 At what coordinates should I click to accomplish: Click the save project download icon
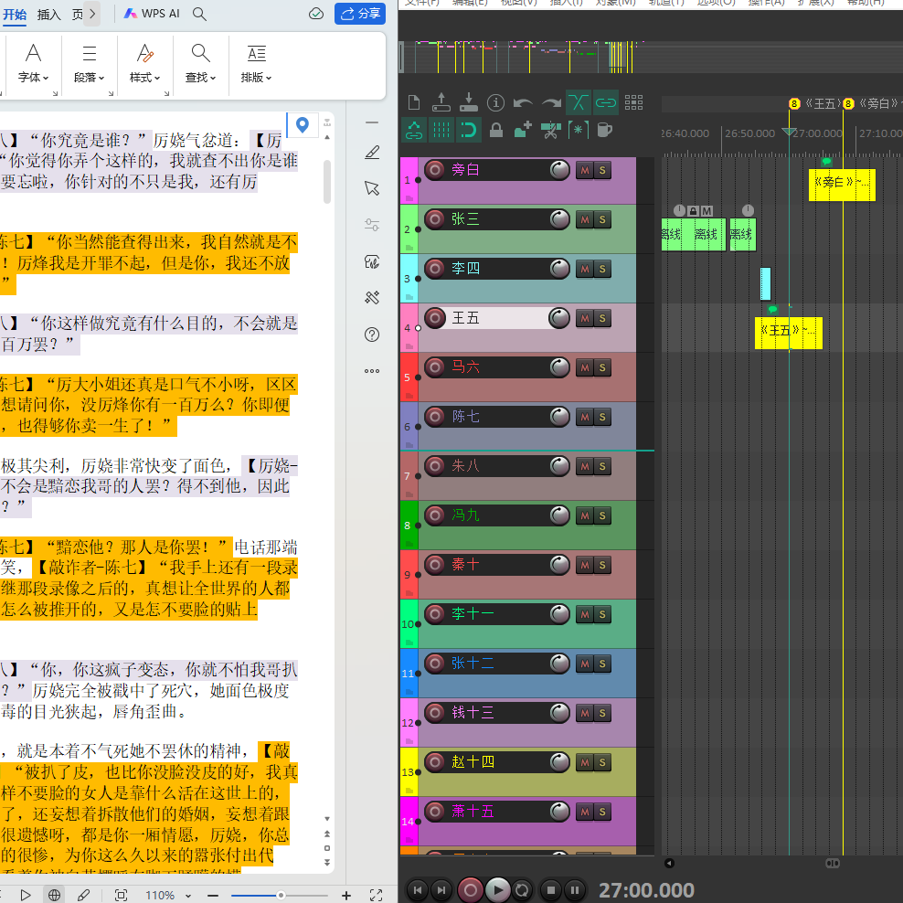[468, 102]
